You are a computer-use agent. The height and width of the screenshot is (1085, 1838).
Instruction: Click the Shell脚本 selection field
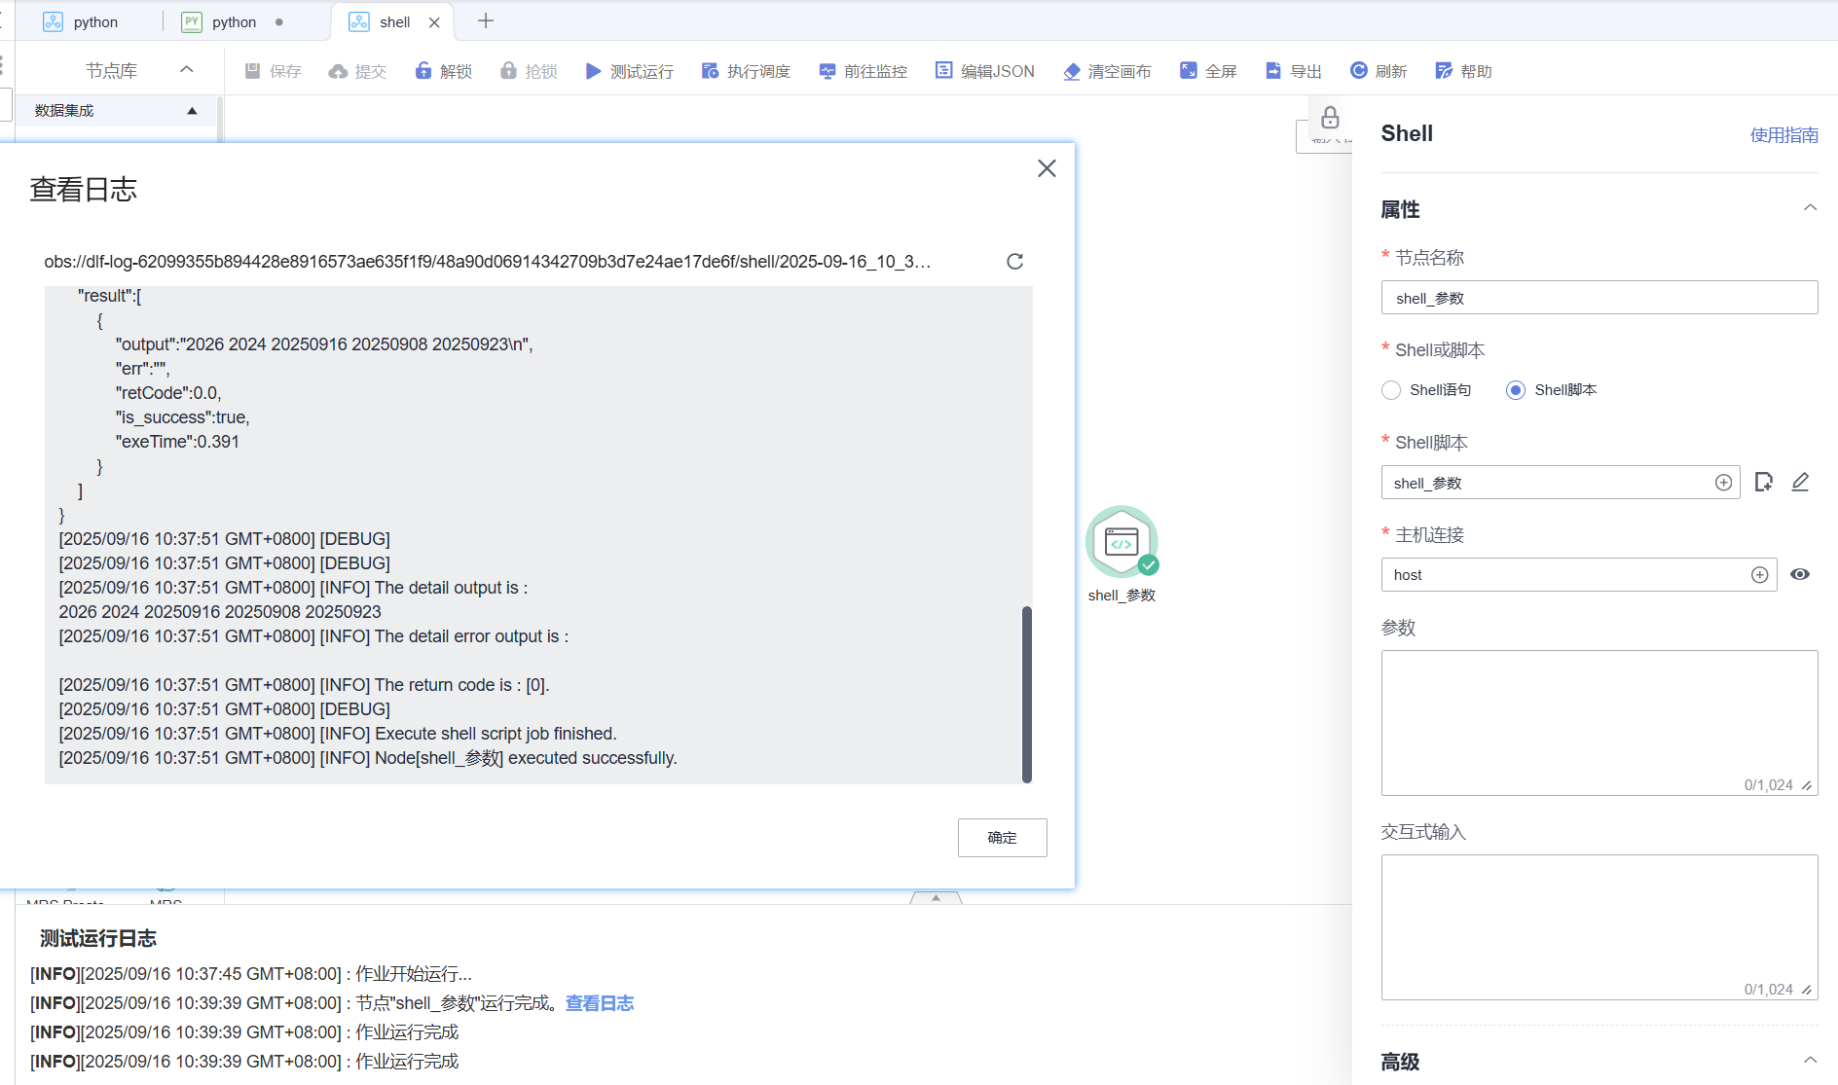(x=1560, y=483)
